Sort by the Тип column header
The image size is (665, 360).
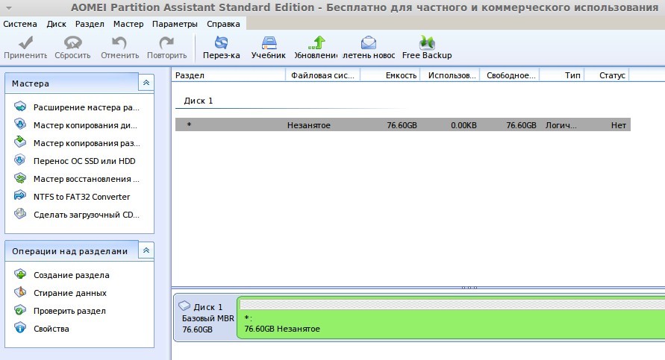coord(562,75)
